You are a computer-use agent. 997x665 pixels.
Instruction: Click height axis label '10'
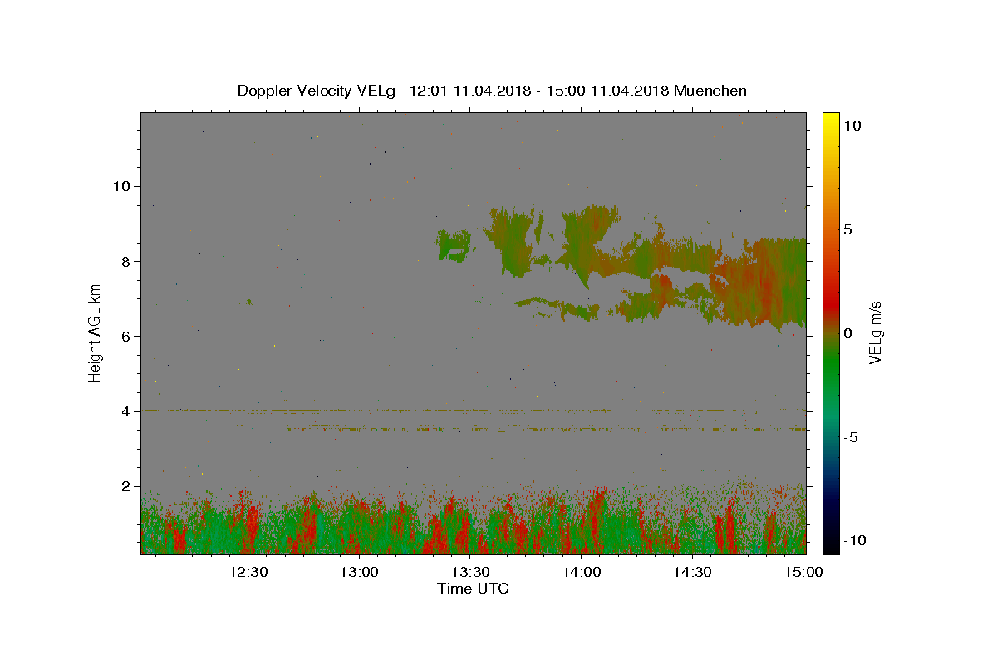(120, 186)
